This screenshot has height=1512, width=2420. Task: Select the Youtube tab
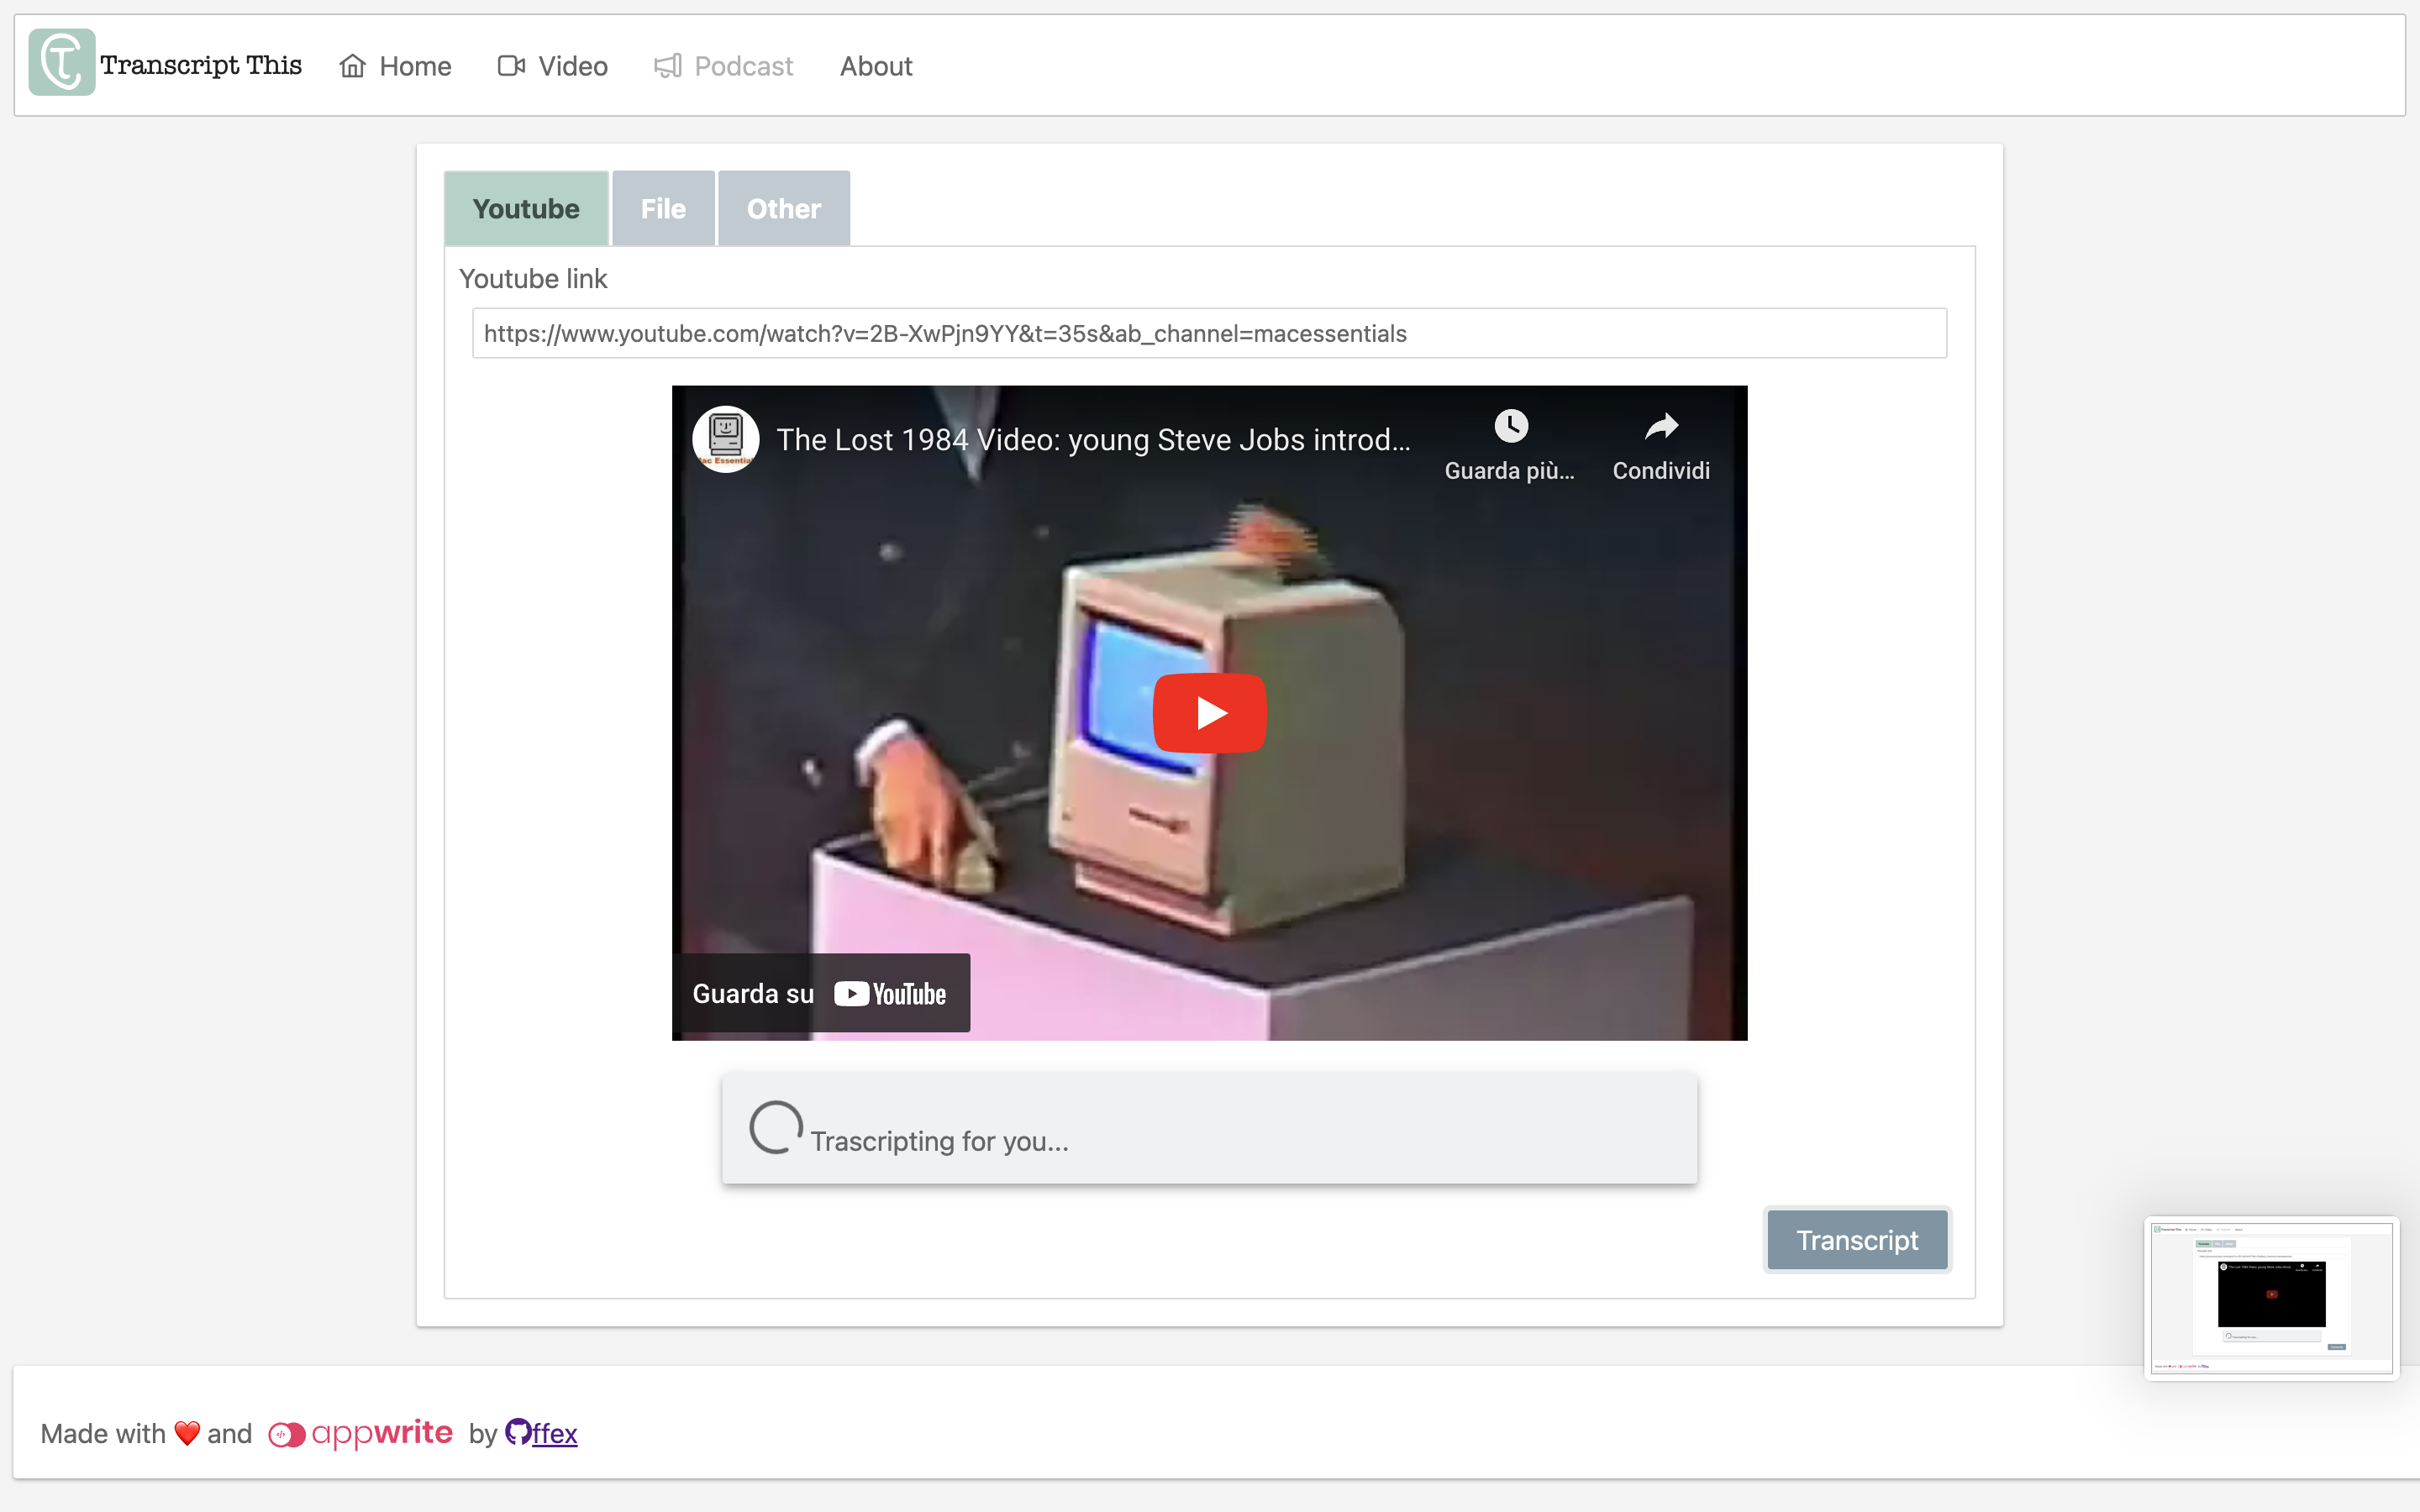point(526,209)
